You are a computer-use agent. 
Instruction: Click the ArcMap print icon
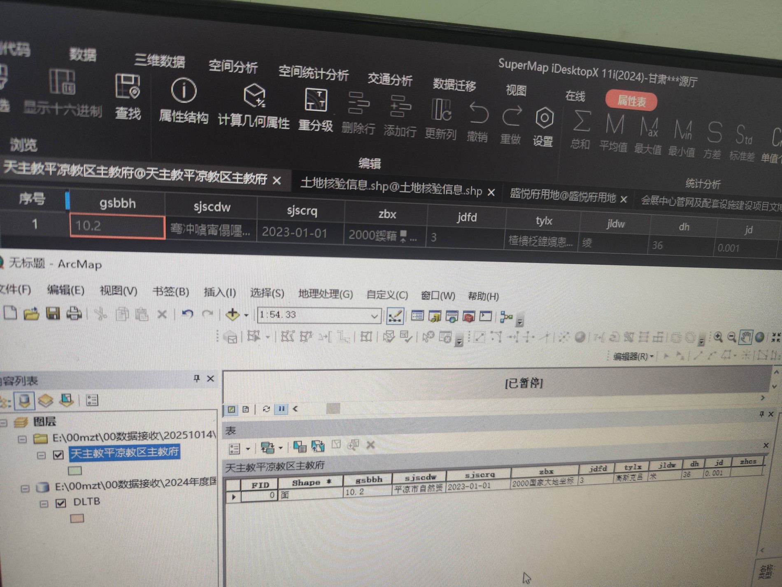pyautogui.click(x=74, y=314)
